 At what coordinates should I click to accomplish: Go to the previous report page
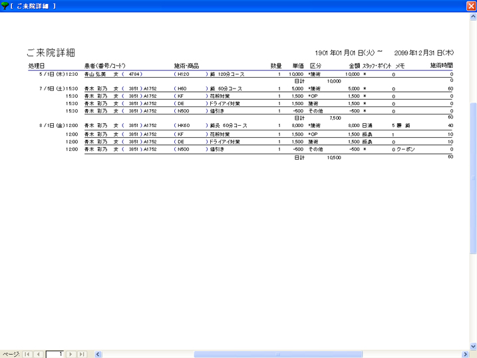[38, 354]
